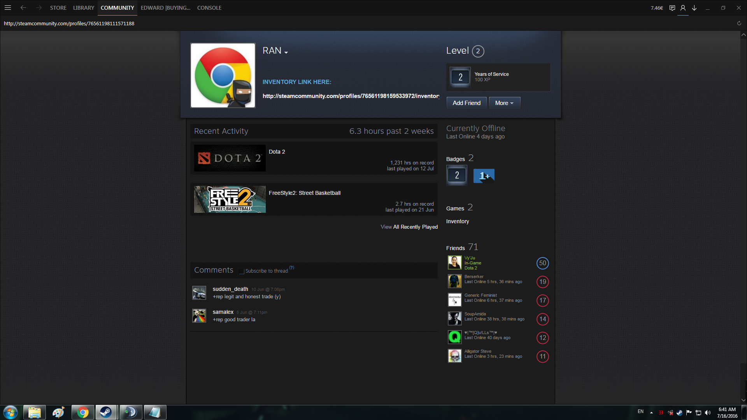The image size is (747, 420).
Task: Expand the More dropdown button
Action: tap(504, 103)
